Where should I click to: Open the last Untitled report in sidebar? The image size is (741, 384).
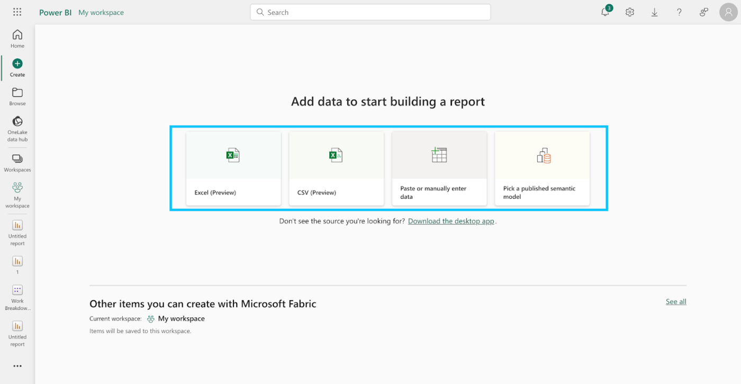pyautogui.click(x=17, y=334)
